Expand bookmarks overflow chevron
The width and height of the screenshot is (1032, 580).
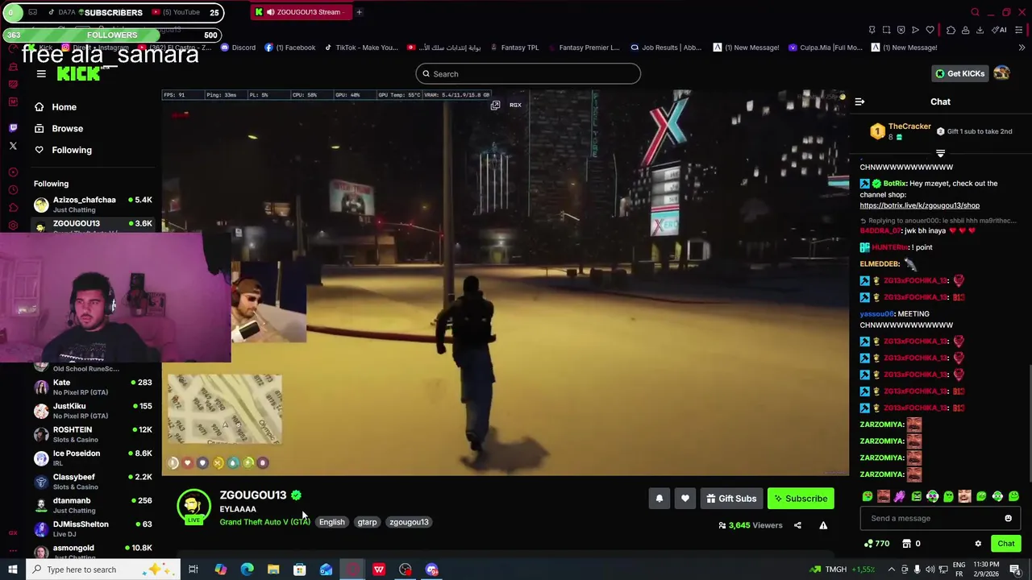(x=1021, y=48)
